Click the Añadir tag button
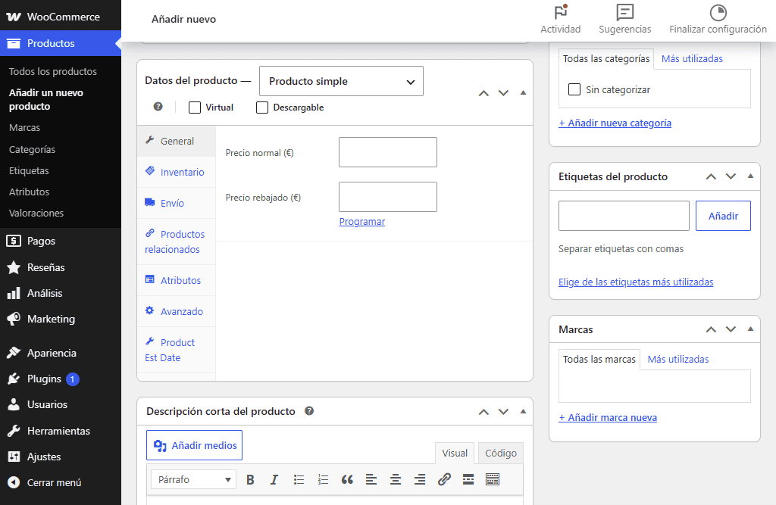Screen dimensions: 776x505 pos(723,216)
